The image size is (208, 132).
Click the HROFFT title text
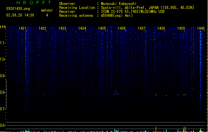coord(34,3)
